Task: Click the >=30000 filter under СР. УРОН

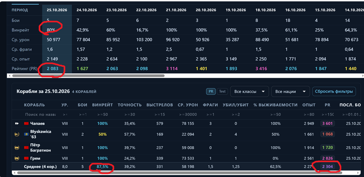Action: (188, 115)
